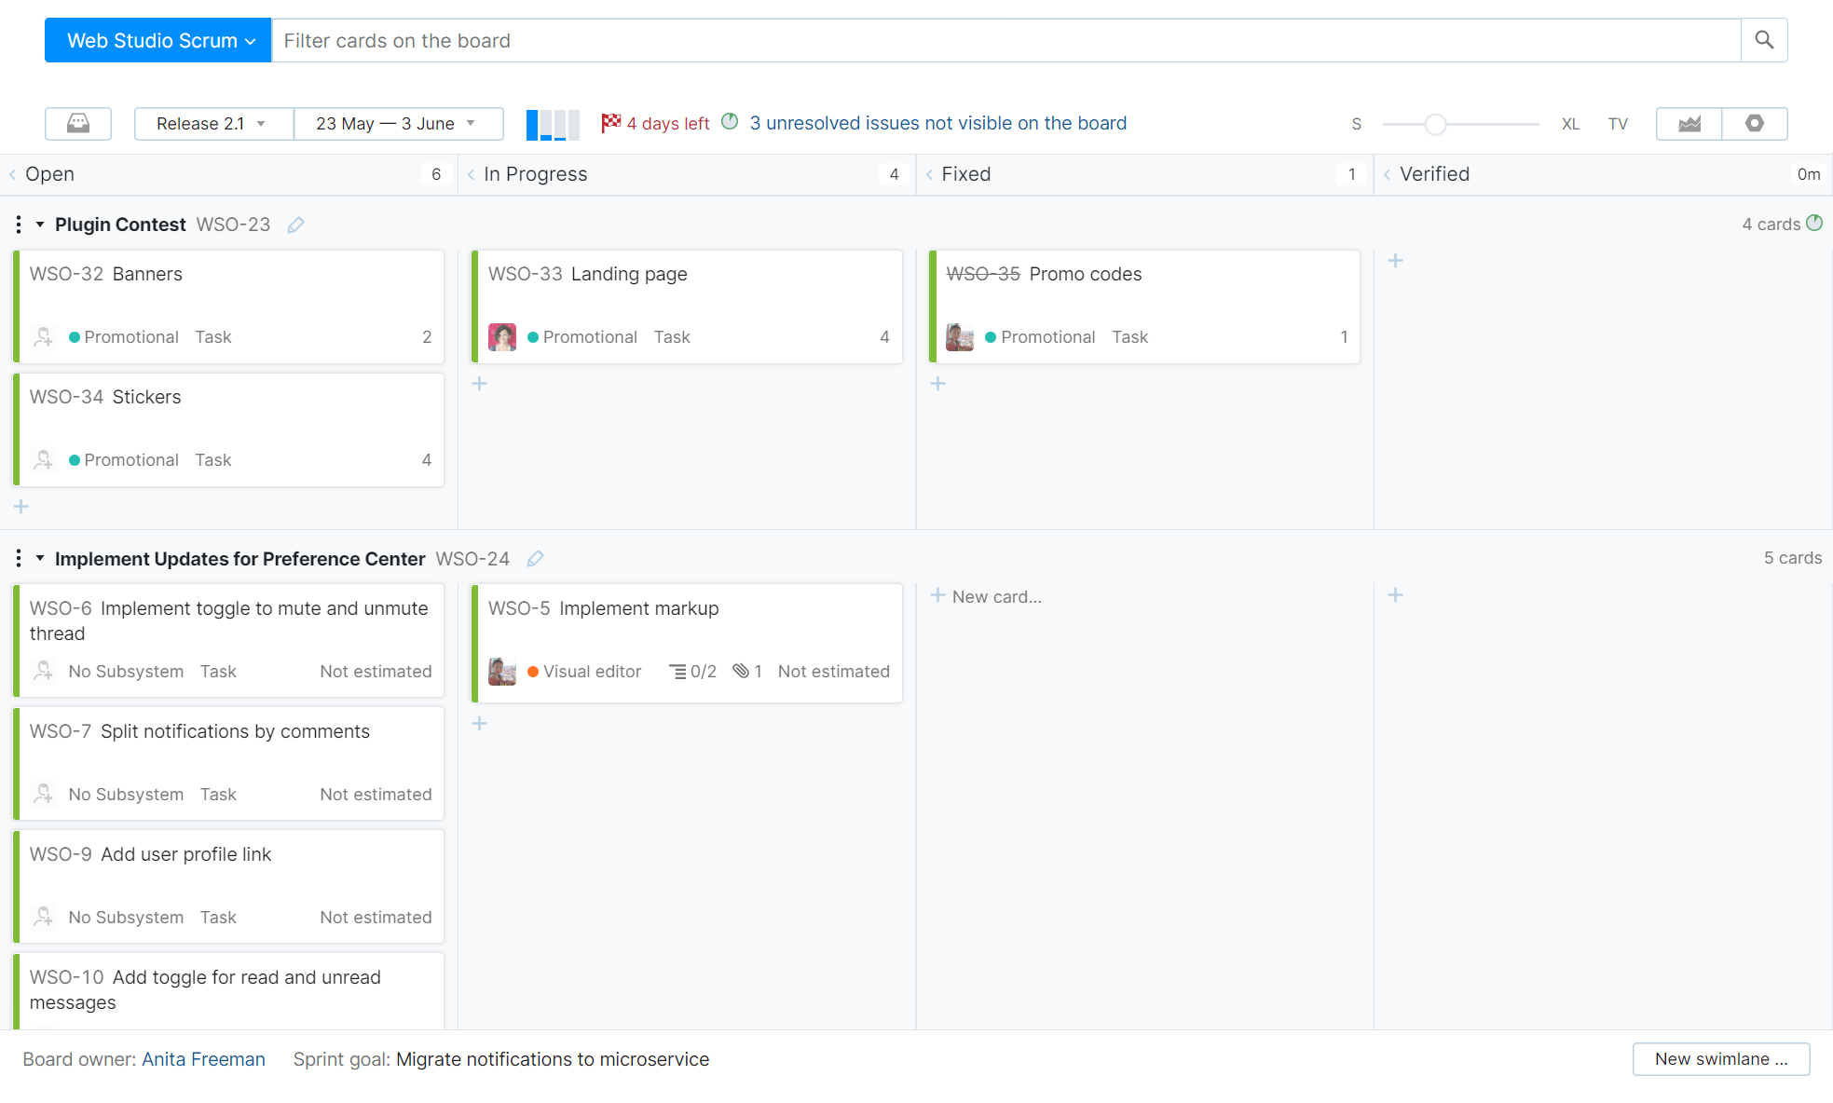Screen dimensions: 1833x1103
Task: Open the burndown chart icon
Action: [1689, 123]
